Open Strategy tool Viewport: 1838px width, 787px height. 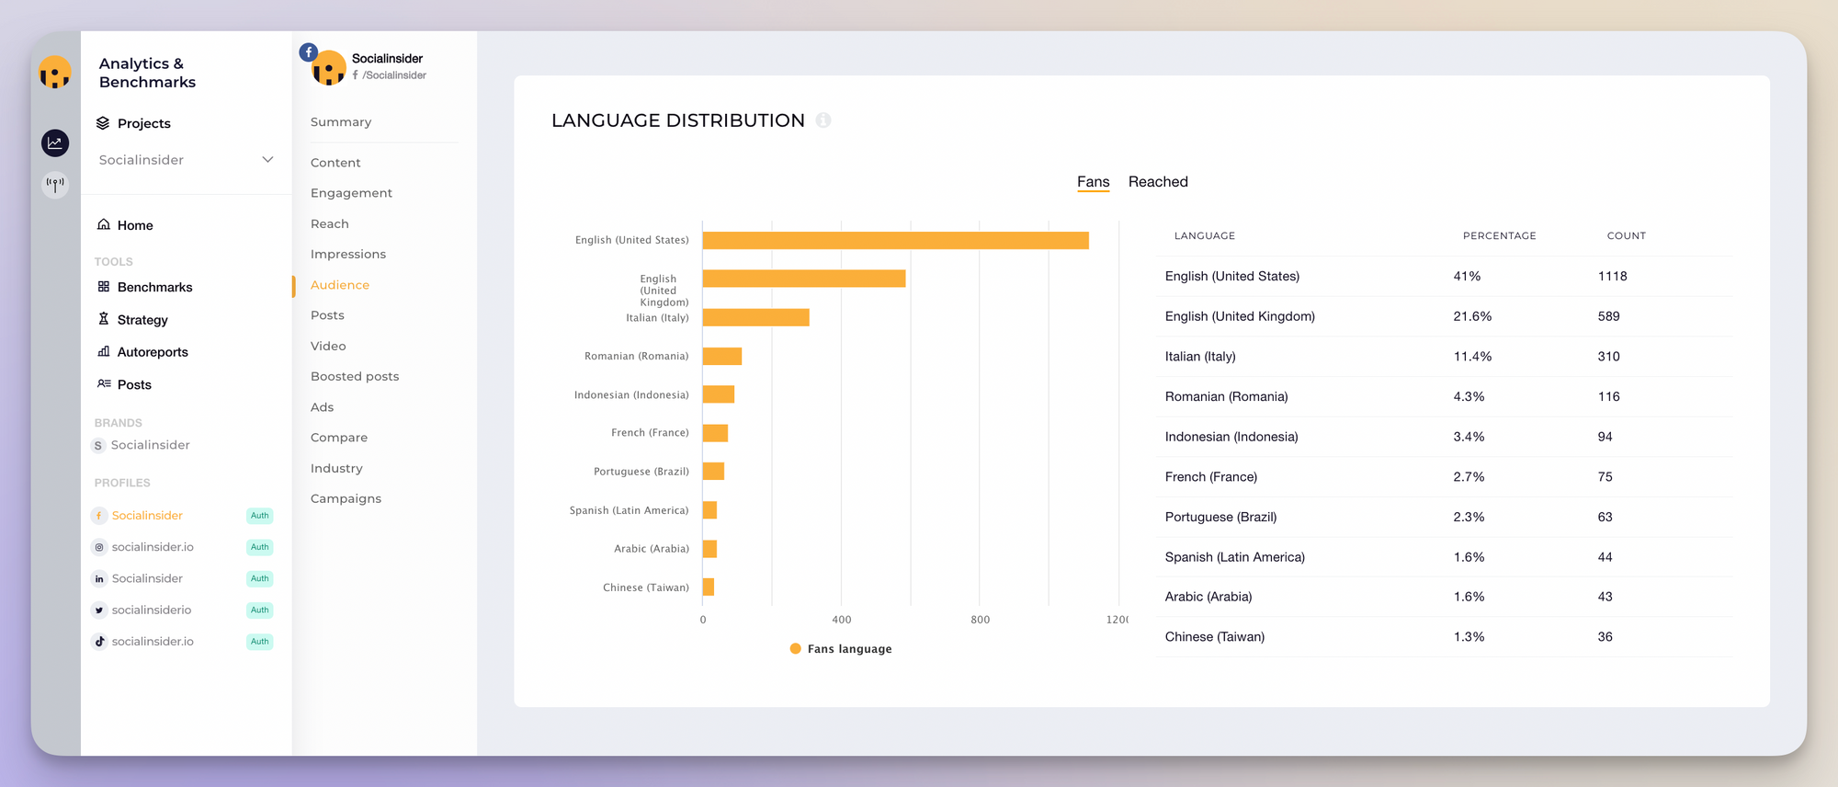142,320
